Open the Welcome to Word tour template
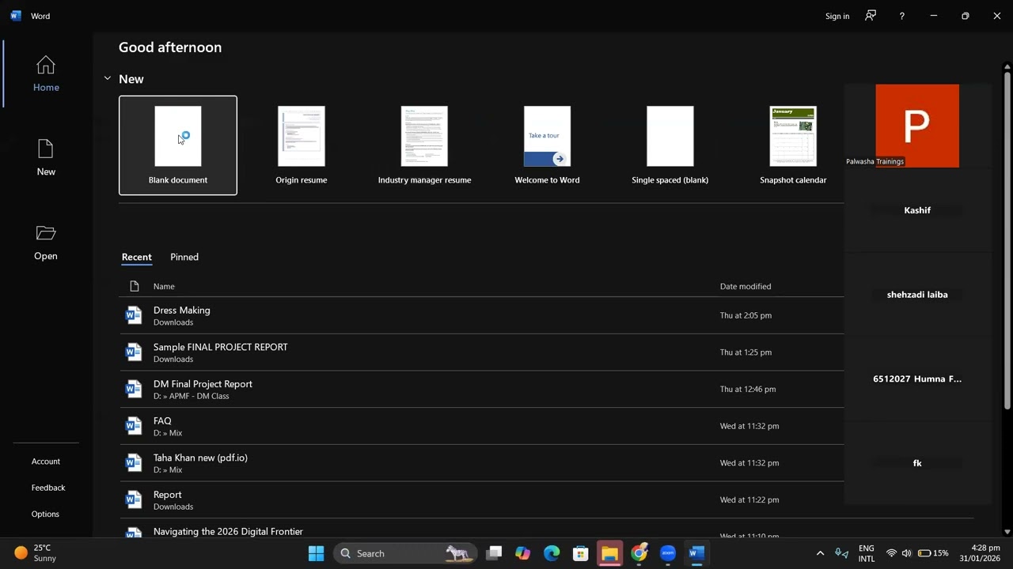 tap(548, 145)
